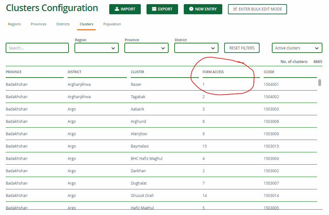Open the Active clusters status dropdown
This screenshot has height=215, width=329.
pos(296,48)
